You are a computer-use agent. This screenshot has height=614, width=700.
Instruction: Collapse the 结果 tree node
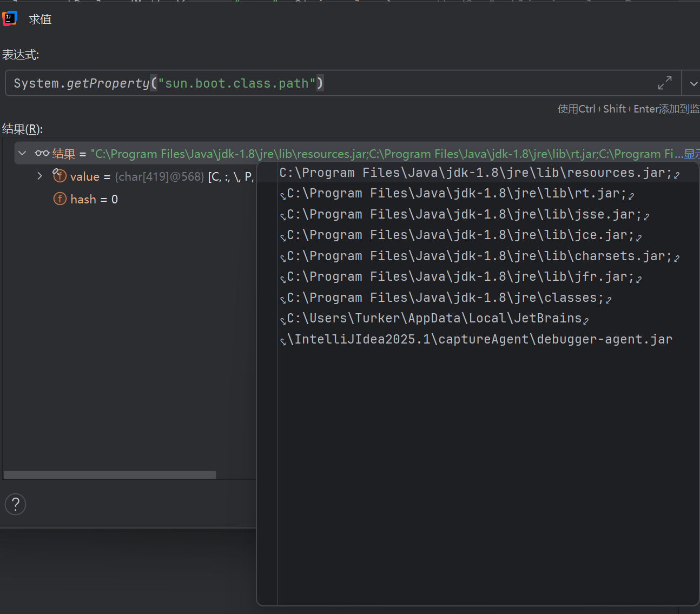[22, 153]
